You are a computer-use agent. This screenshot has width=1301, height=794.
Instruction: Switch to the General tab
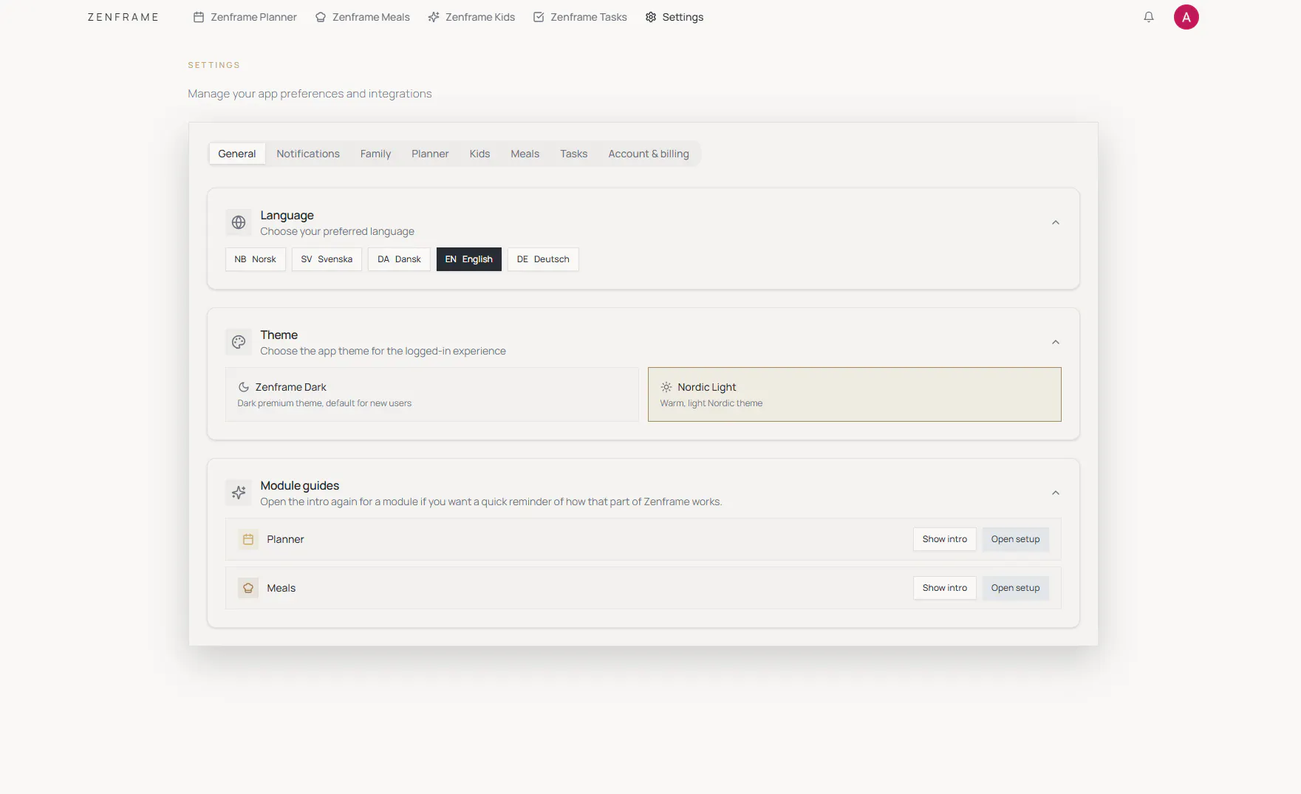[236, 154]
